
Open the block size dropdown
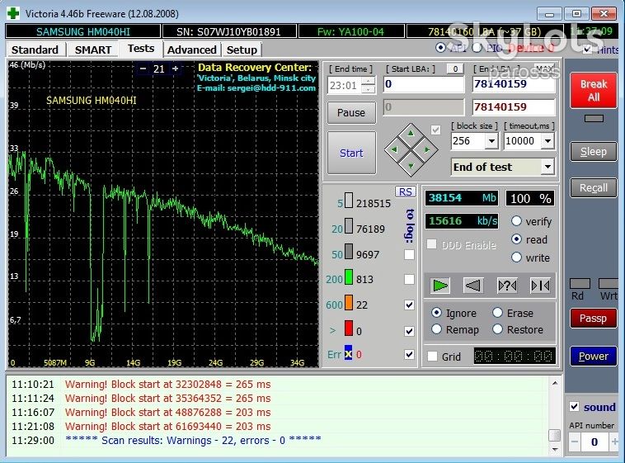click(x=492, y=141)
